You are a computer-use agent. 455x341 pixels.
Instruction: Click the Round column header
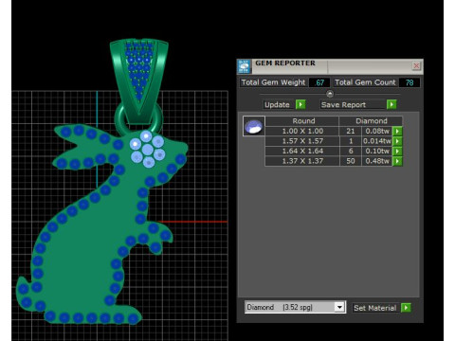point(302,121)
